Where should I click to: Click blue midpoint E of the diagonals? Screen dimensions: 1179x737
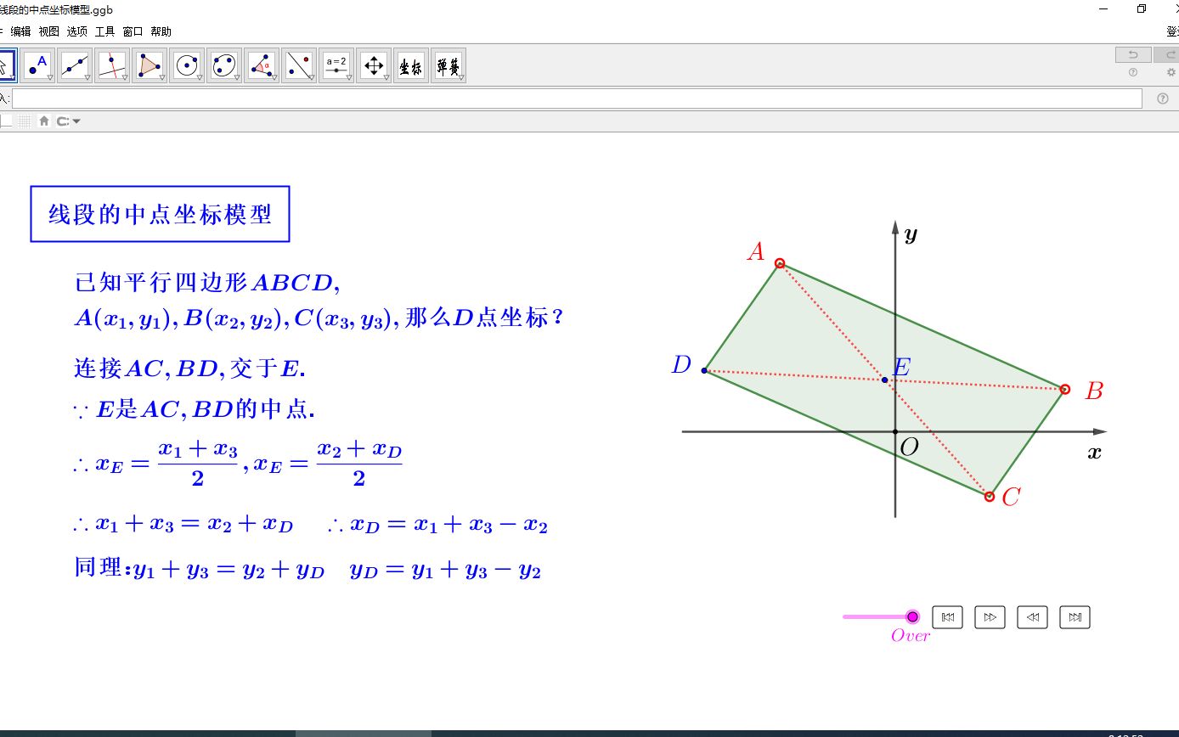[x=884, y=380]
